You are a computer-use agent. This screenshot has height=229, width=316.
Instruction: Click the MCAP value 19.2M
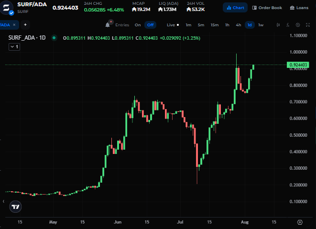[141, 9]
